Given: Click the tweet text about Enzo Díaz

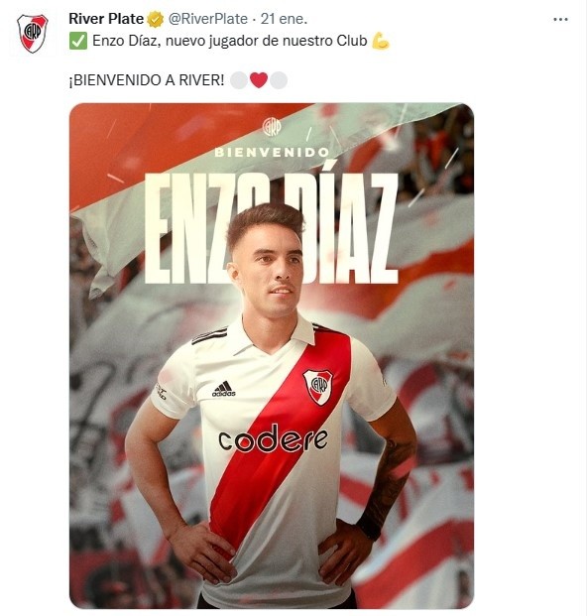Looking at the screenshot, I should click(x=230, y=41).
